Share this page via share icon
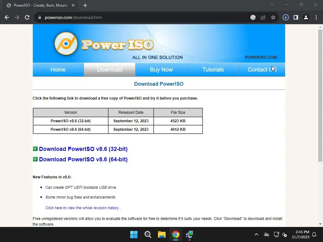This screenshot has height=242, width=323. coord(263,18)
